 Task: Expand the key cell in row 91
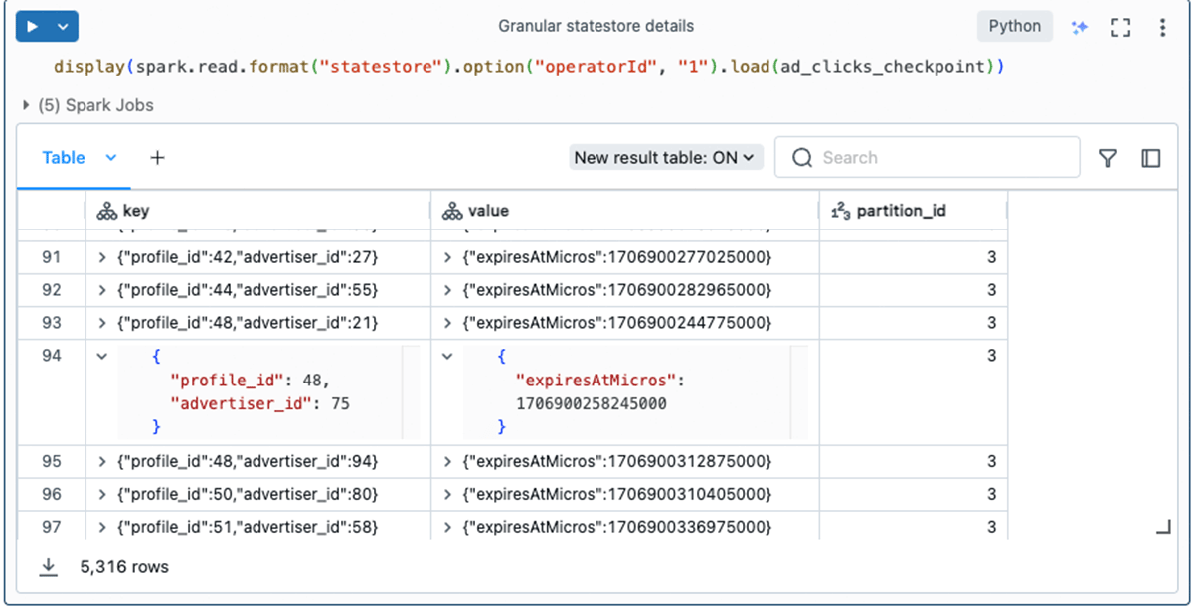pos(101,258)
